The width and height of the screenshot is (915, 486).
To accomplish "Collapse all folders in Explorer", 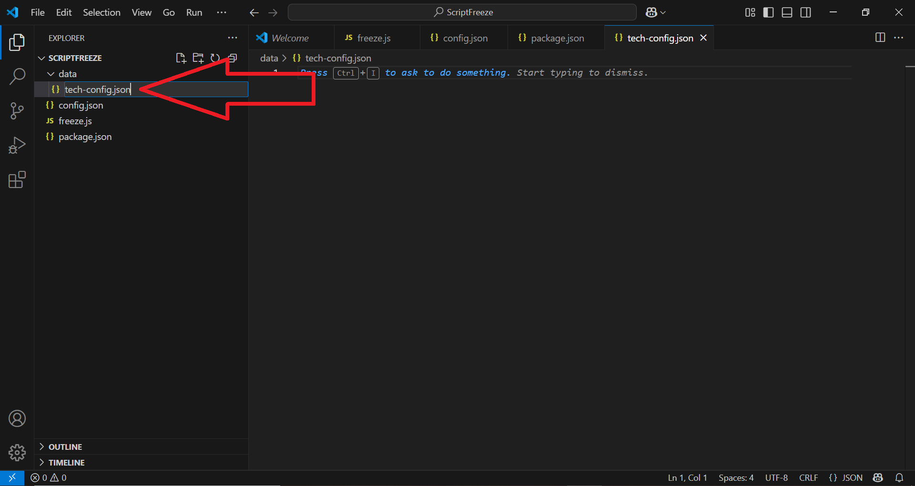I will click(x=233, y=58).
